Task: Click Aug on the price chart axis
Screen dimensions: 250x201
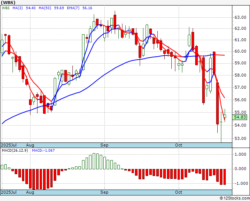Action: click(x=30, y=145)
